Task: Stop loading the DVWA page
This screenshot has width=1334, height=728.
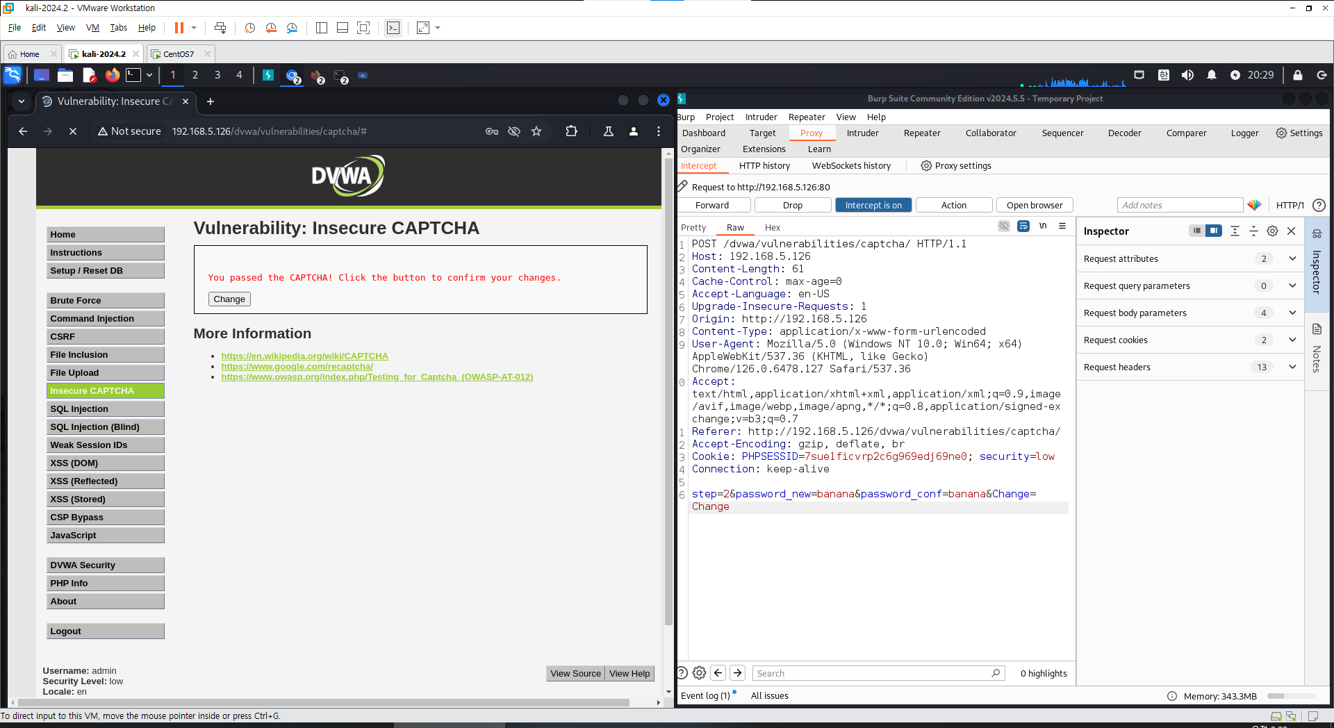Action: click(x=73, y=131)
